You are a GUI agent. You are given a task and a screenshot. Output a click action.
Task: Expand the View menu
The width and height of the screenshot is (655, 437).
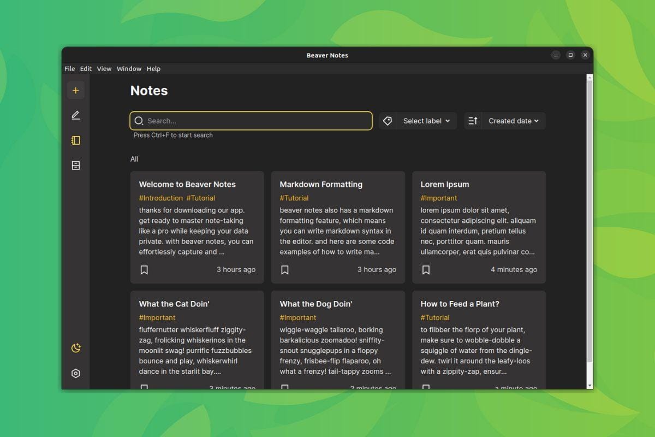104,68
